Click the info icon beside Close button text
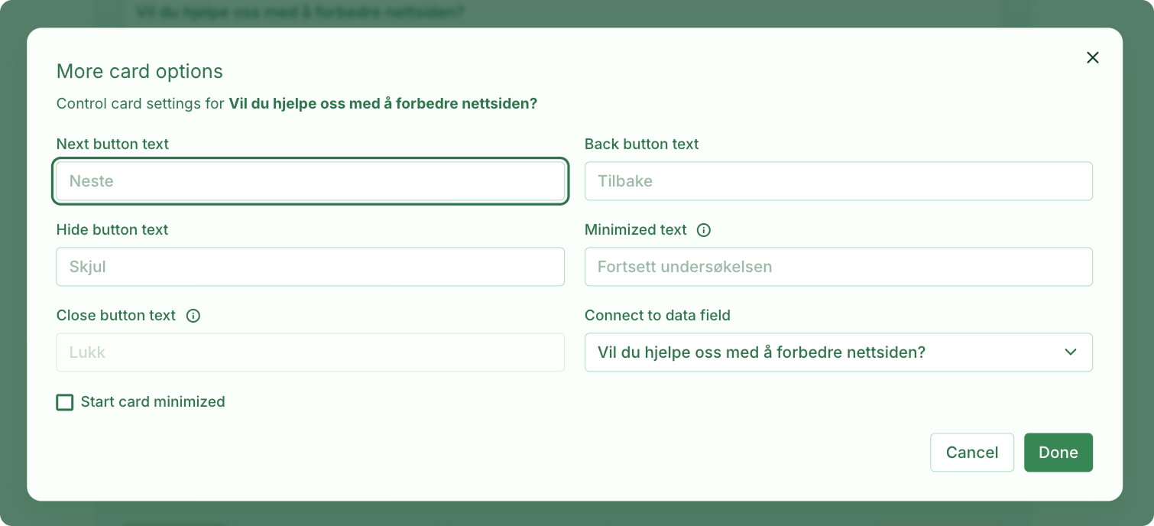Screen dimensions: 1154x526 click(193, 316)
